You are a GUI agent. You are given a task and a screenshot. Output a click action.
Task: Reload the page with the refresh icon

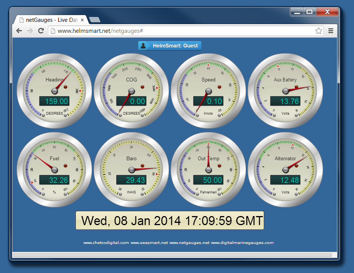pos(41,31)
